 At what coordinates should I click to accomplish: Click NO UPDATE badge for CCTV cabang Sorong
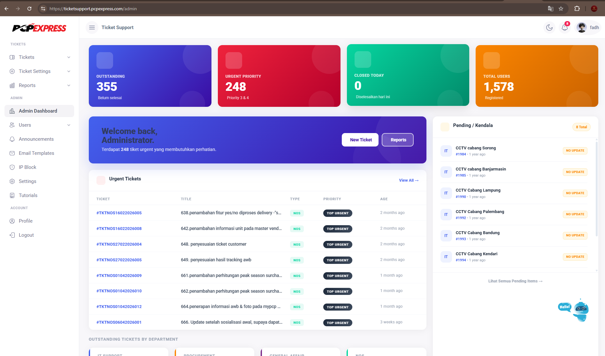(575, 151)
